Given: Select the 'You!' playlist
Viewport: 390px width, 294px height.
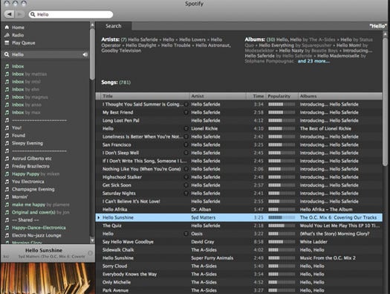Looking at the screenshot, I should point(16,127).
